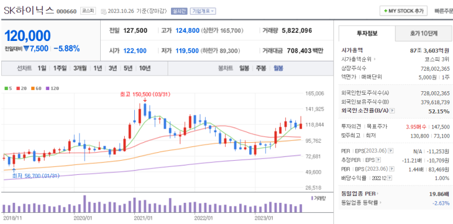
Task: Open help icon beside PER EPS(2023.06)
Action: (390, 151)
